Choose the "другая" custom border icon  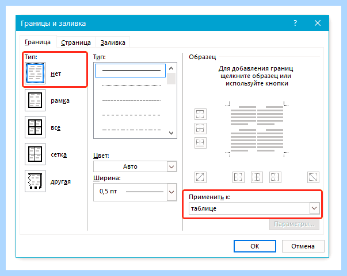pyautogui.click(x=35, y=181)
